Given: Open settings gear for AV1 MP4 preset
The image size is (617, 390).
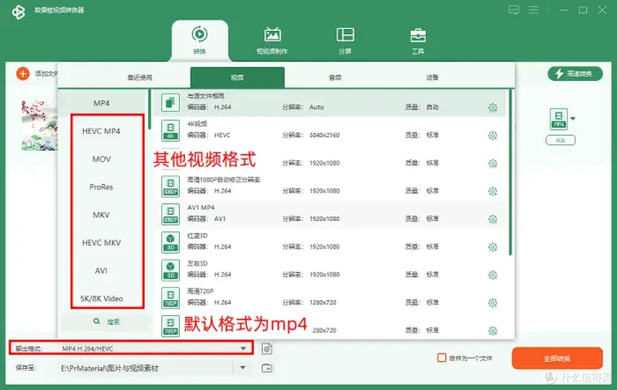Looking at the screenshot, I should [492, 219].
